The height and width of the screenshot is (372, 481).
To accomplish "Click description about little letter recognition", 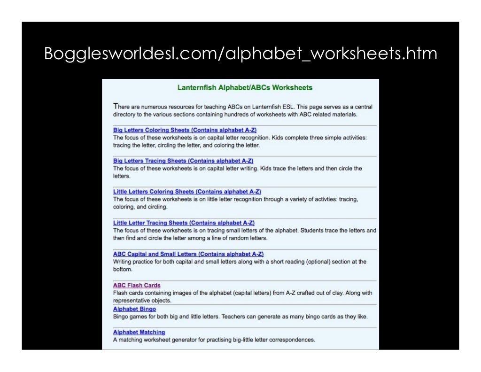I will coord(236,203).
